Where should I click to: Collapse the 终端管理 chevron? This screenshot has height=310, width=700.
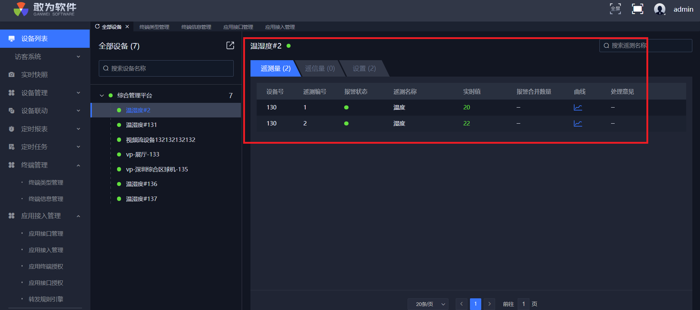78,165
